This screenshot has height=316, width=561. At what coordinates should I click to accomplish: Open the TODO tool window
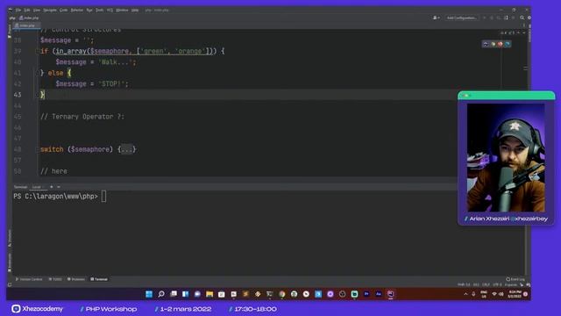click(55, 279)
